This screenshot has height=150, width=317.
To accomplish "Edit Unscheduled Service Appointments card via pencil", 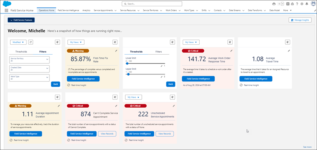I will pos(174,106).
